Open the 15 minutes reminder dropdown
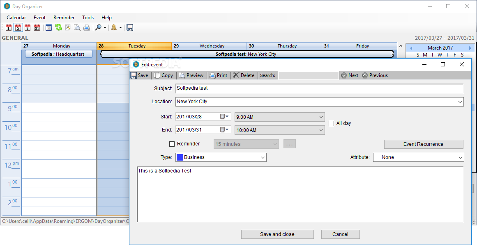Image resolution: width=477 pixels, height=245 pixels. tap(246, 144)
